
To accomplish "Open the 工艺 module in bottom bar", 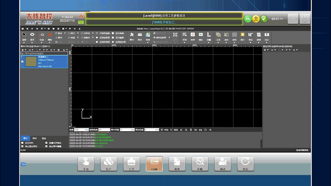I will point(131,164).
